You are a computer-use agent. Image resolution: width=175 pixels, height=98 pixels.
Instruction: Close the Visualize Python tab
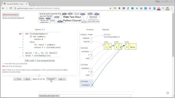pos(27,4)
